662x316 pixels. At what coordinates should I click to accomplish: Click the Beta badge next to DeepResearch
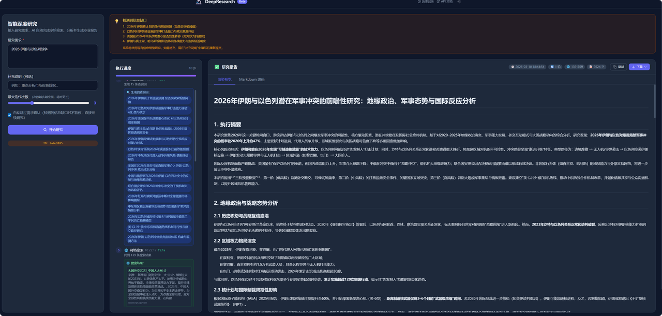242,2
